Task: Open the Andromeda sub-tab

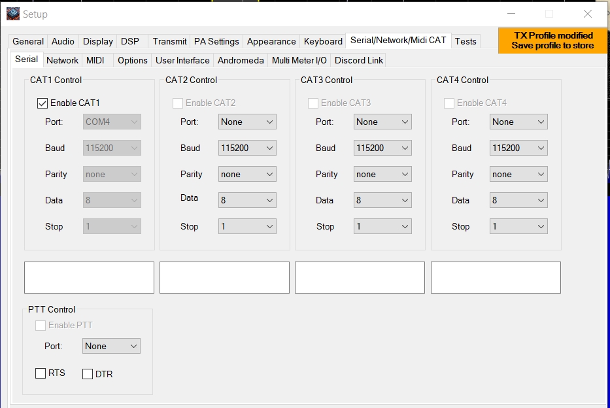Action: [241, 60]
